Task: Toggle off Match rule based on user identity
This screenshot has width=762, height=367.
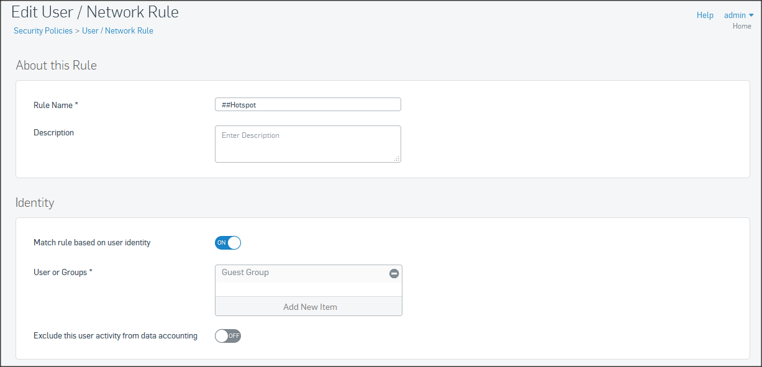Action: (228, 243)
